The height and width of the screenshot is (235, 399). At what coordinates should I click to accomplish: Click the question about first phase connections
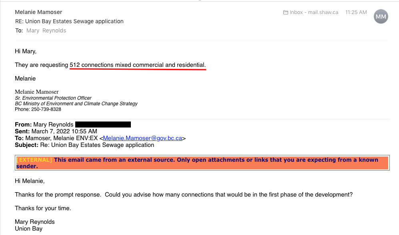184,195
